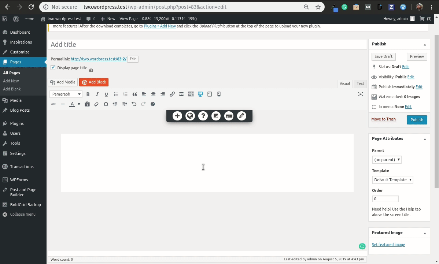
Task: Open the Parent page dropdown
Action: [x=387, y=160]
